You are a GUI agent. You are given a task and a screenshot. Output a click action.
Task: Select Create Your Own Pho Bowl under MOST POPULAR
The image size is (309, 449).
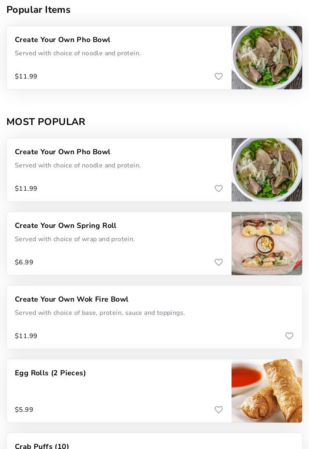(x=63, y=152)
